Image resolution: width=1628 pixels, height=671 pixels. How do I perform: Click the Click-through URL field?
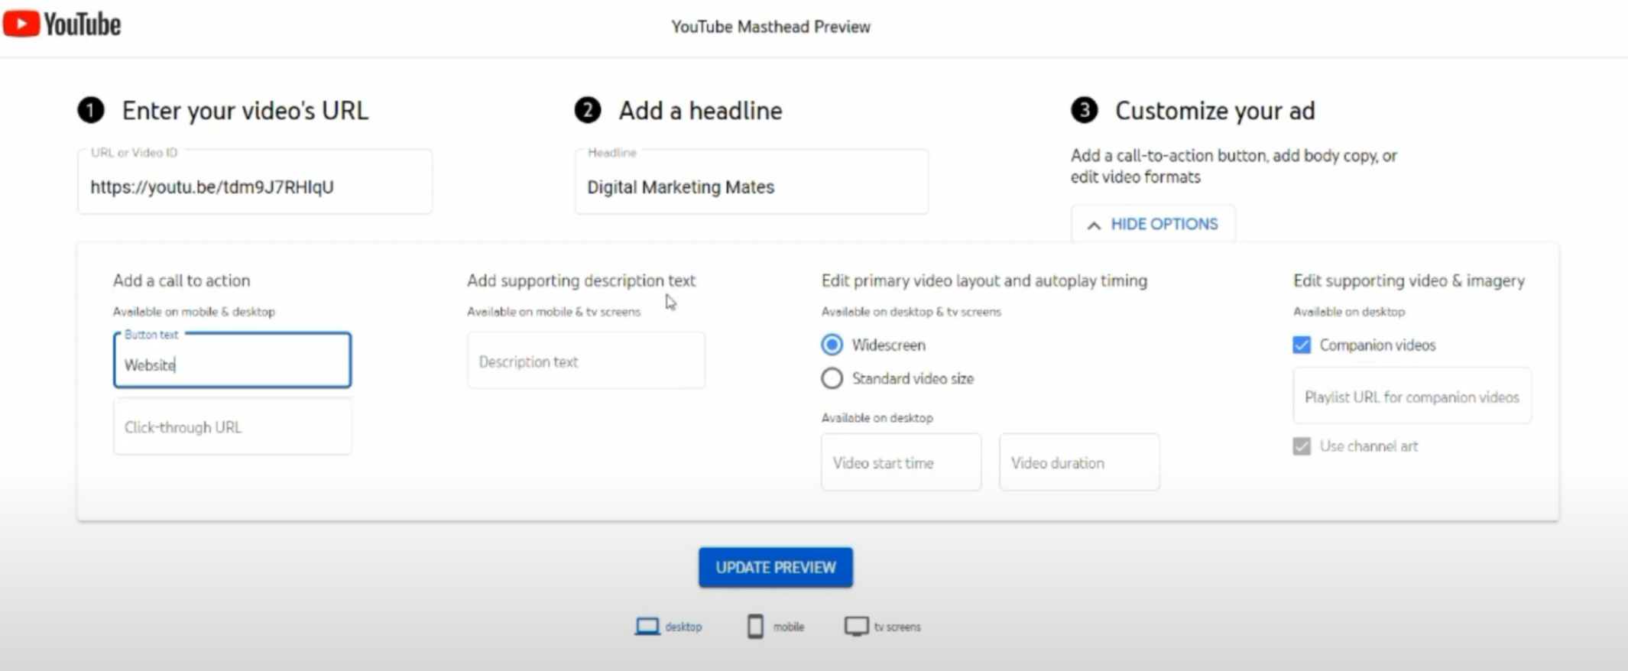point(232,426)
